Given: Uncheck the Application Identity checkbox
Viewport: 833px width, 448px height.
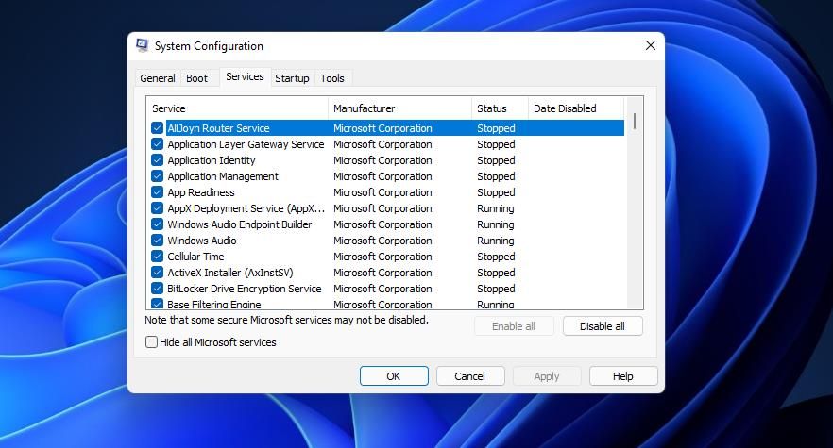Looking at the screenshot, I should (157, 159).
